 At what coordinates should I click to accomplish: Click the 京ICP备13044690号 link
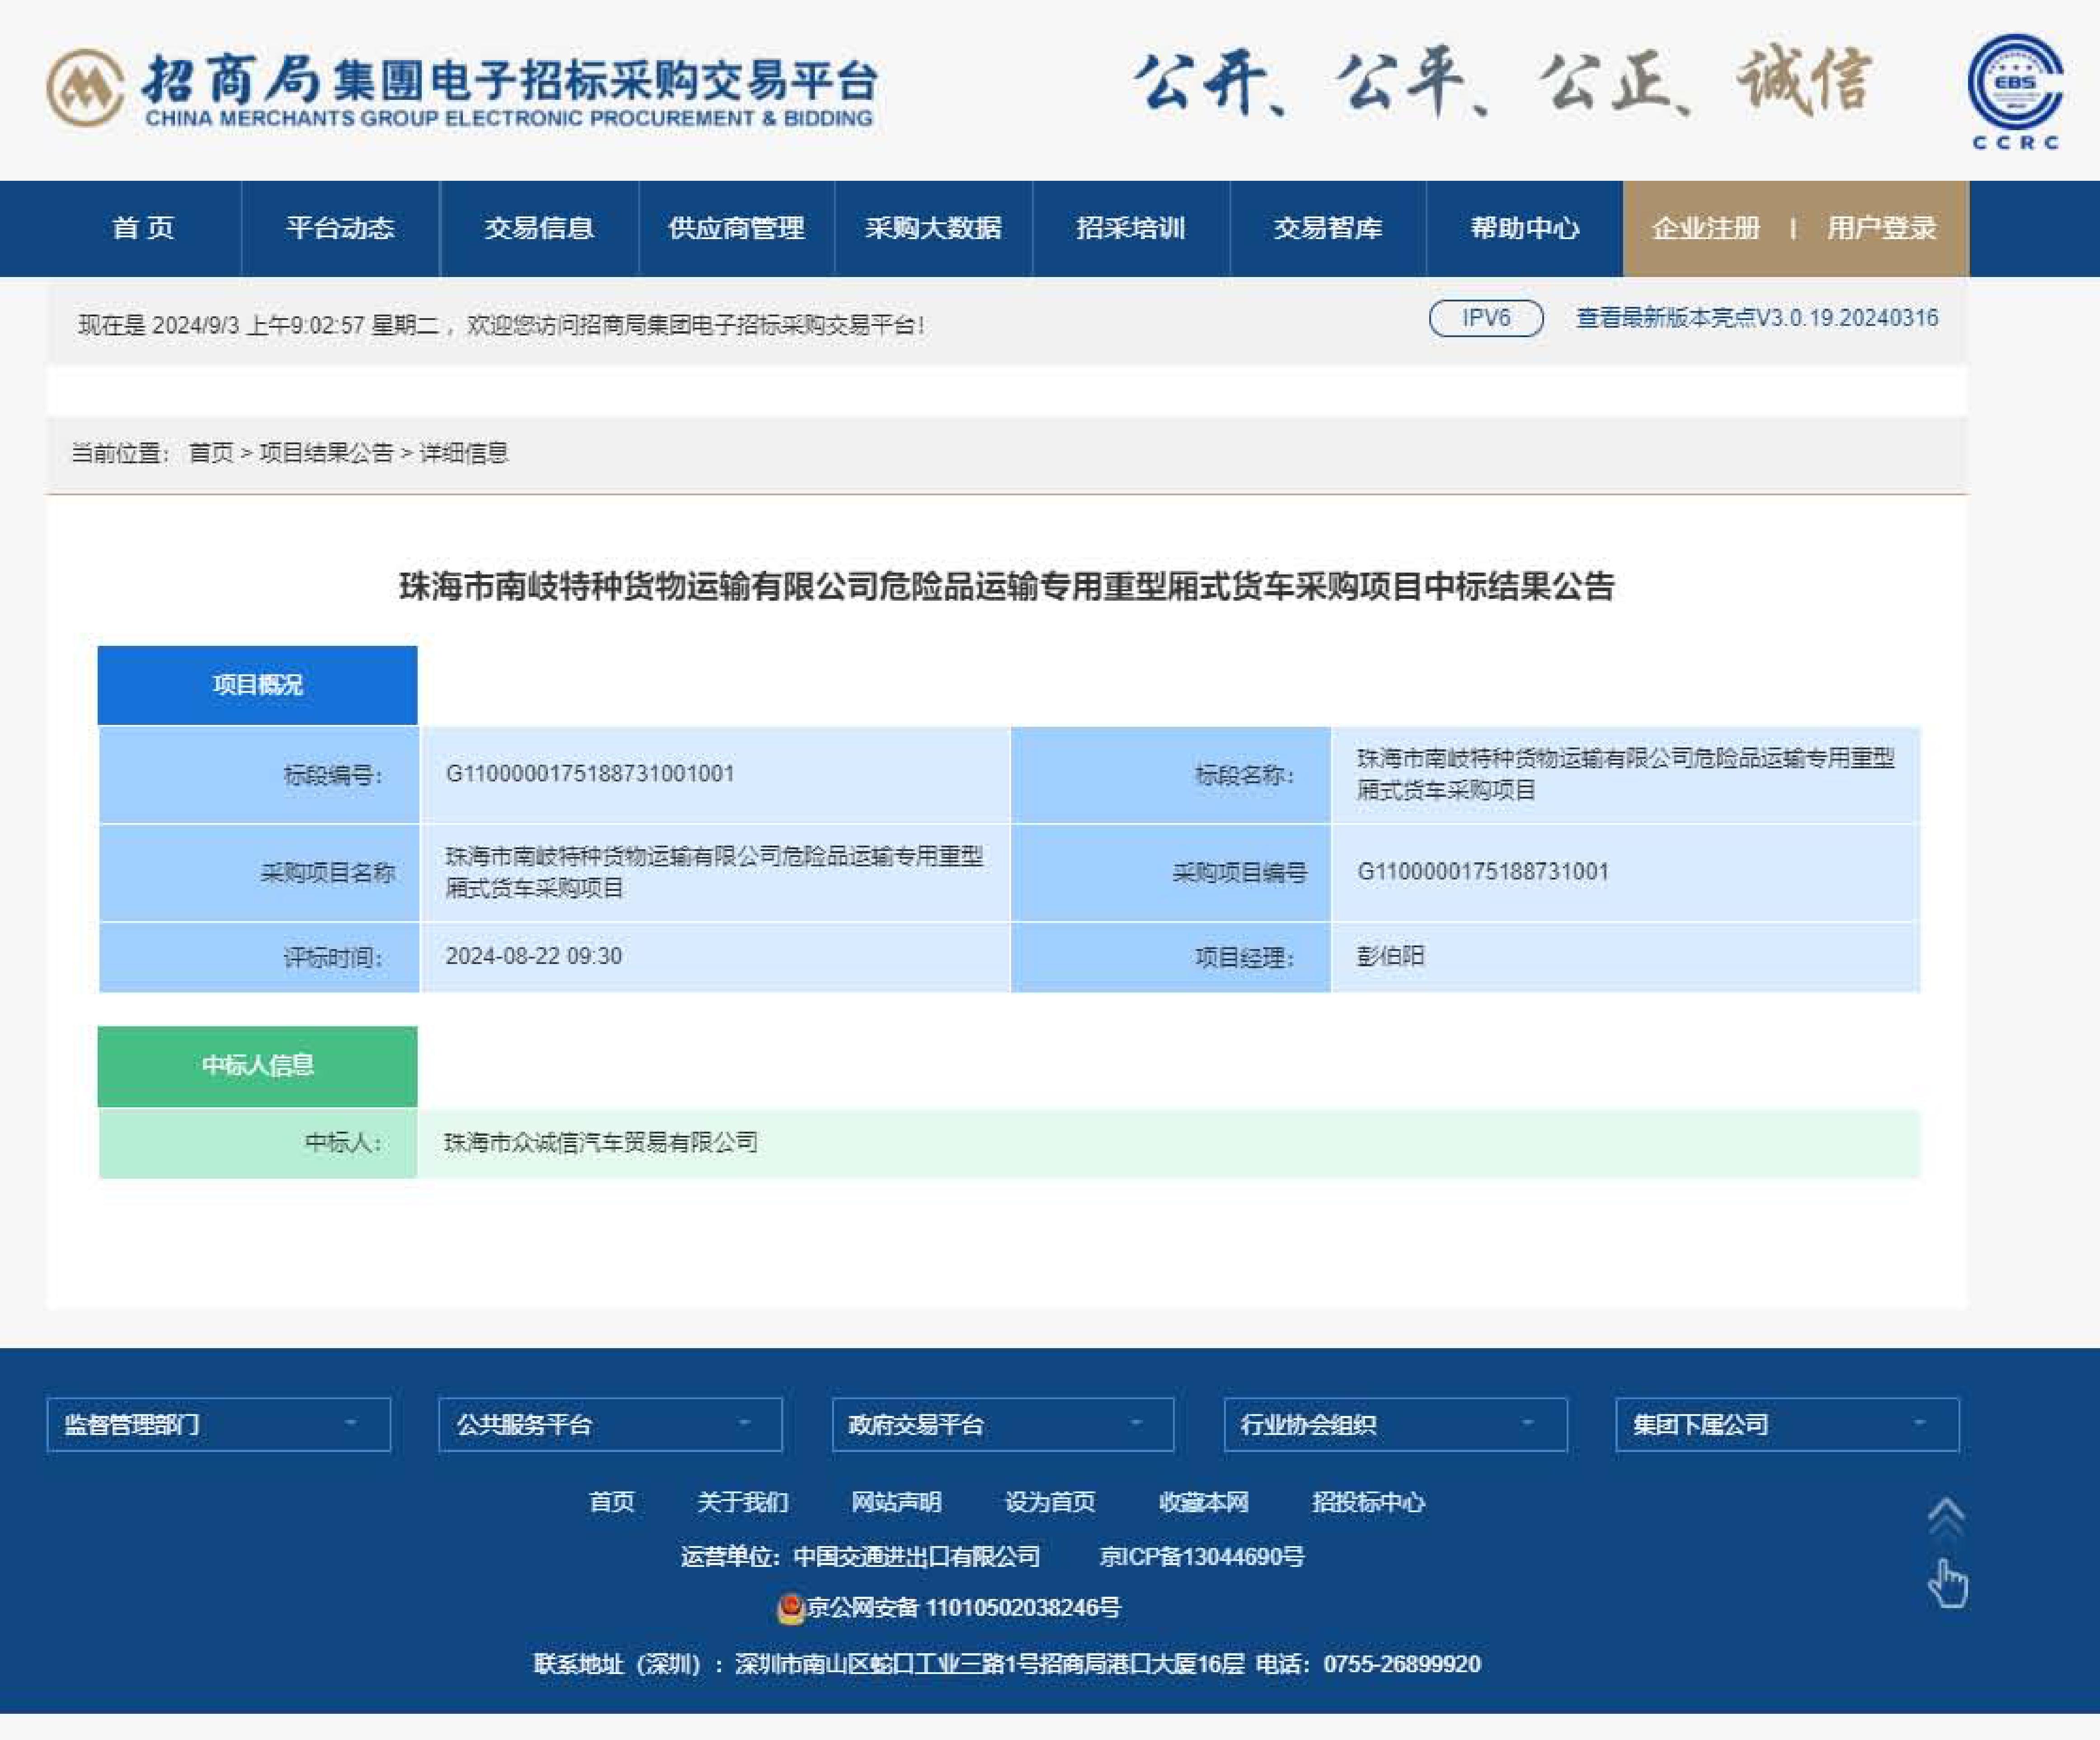1202,1556
